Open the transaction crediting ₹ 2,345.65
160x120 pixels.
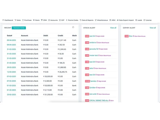pos(11,49)
